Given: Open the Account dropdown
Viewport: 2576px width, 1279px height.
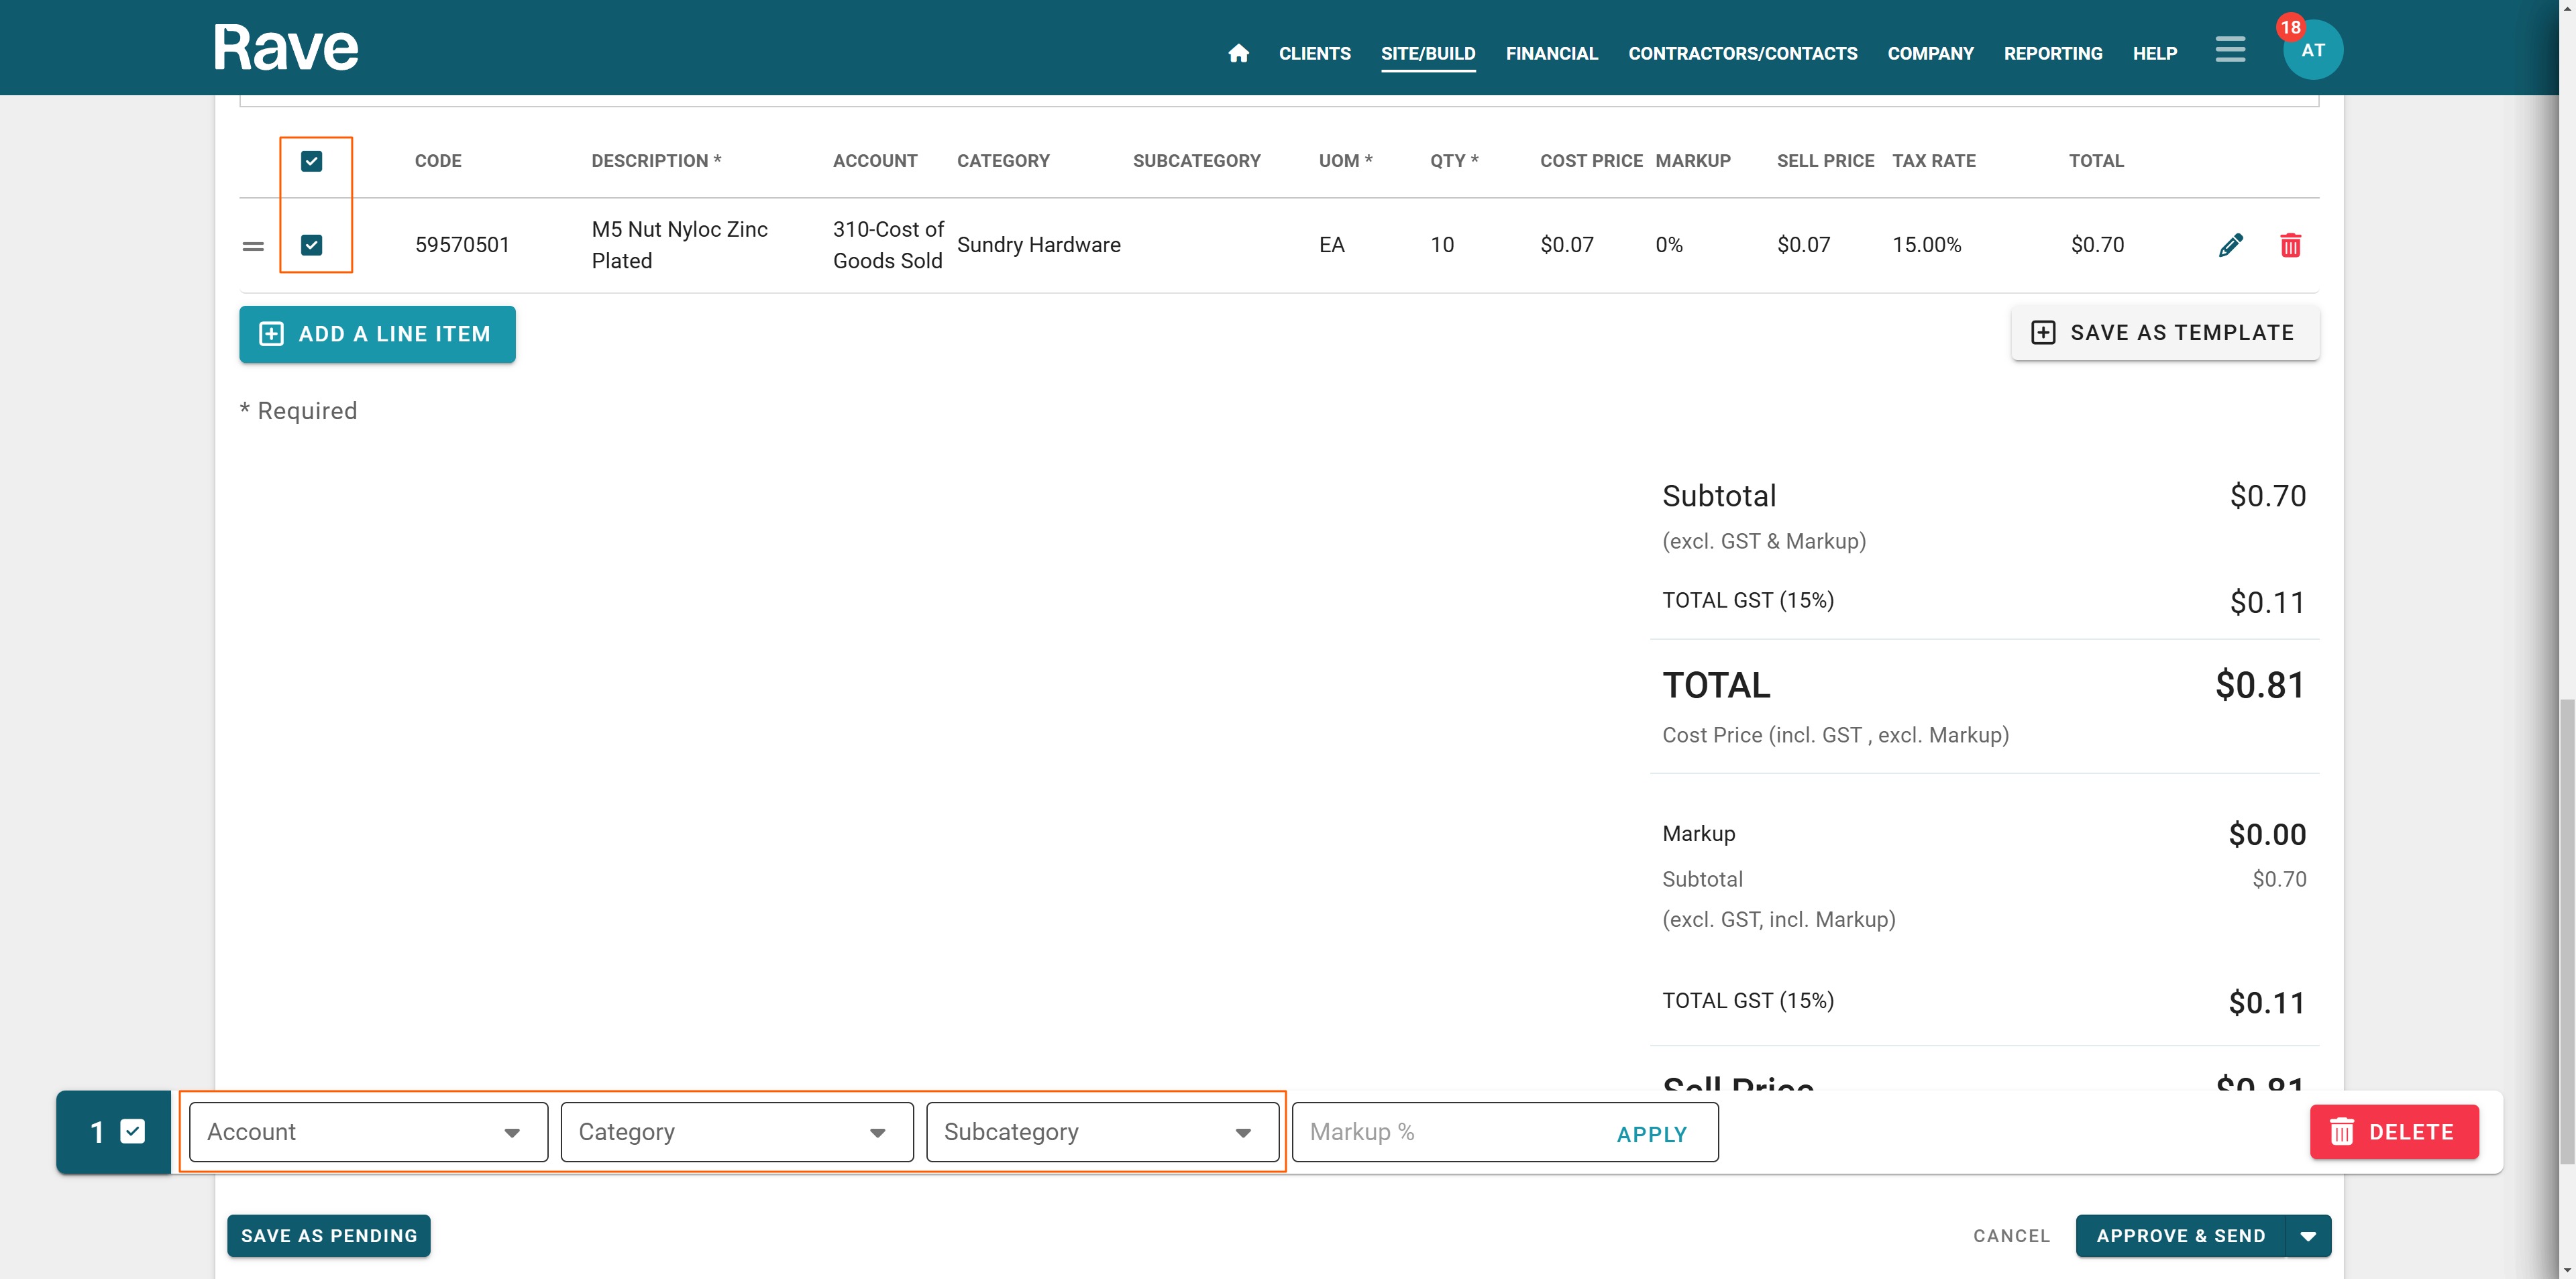Looking at the screenshot, I should coord(368,1132).
